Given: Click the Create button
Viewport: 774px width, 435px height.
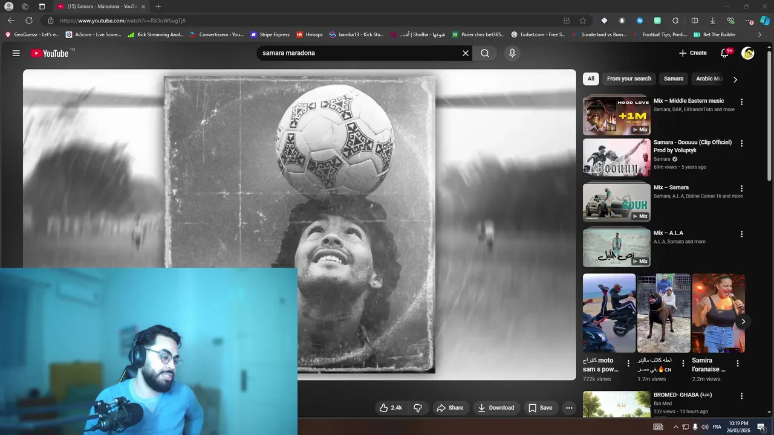Looking at the screenshot, I should pyautogui.click(x=692, y=53).
